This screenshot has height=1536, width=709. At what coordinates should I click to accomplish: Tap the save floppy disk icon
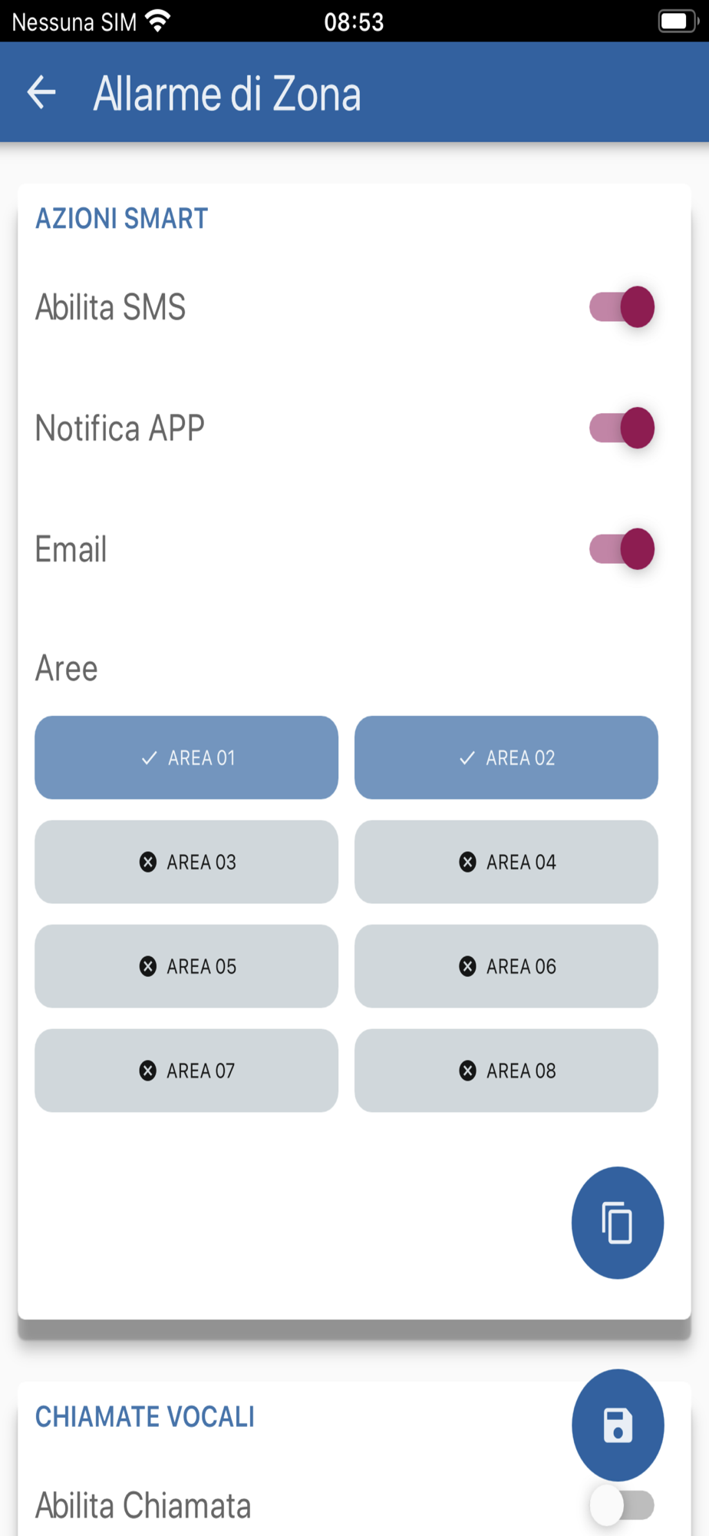coord(618,1425)
